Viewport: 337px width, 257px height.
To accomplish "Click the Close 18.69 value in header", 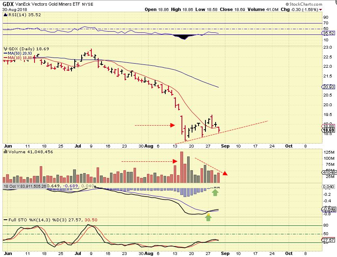I will click(233, 9).
